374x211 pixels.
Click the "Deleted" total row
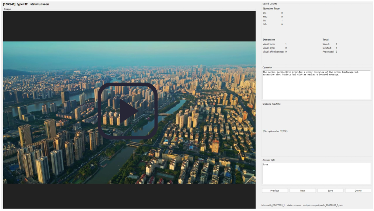pyautogui.click(x=330, y=48)
